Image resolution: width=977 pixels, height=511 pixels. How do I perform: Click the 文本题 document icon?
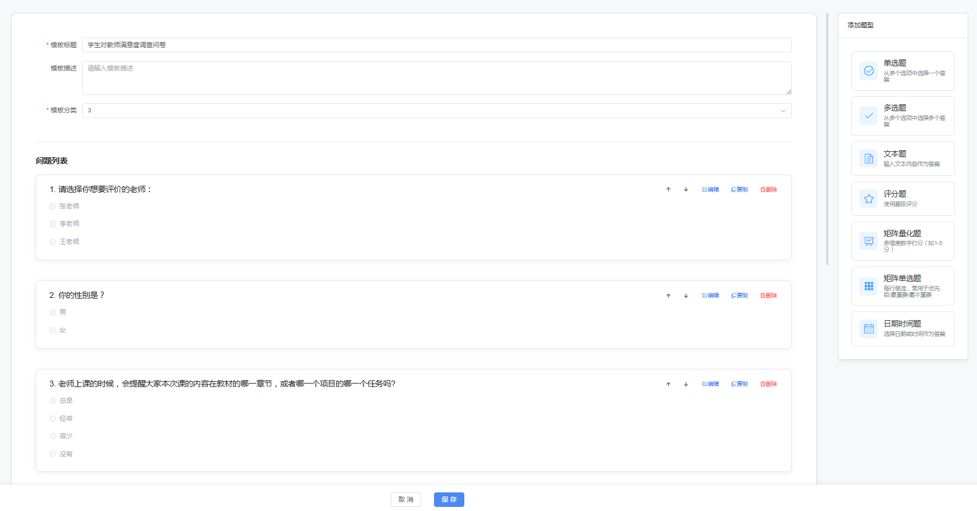869,159
